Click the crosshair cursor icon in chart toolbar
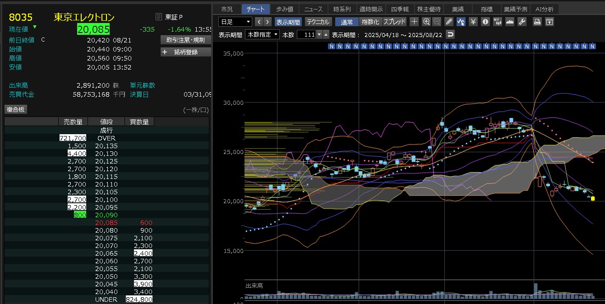This screenshot has height=304, width=605. click(414, 22)
